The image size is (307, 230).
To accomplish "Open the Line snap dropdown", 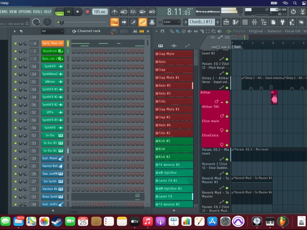I will [x=171, y=22].
